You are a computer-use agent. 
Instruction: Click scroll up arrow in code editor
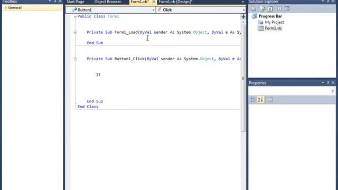point(243,22)
